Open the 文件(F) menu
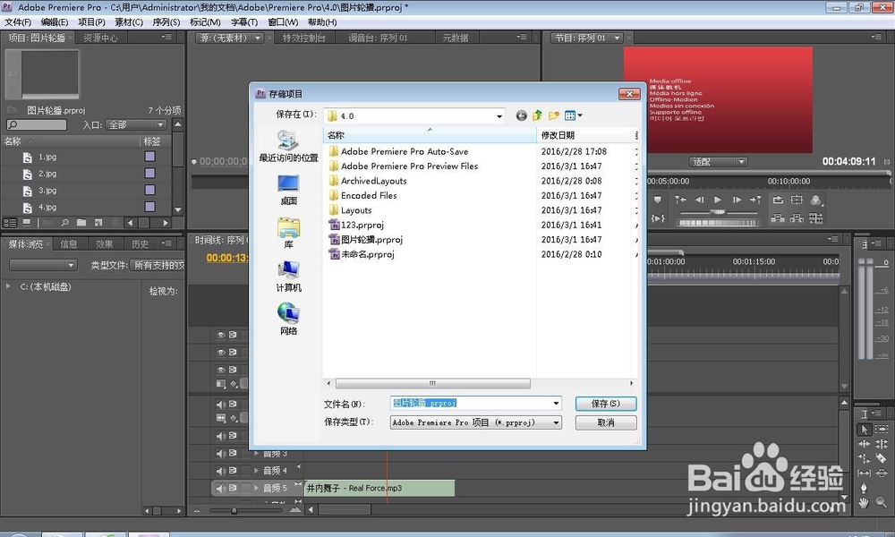 tap(18, 22)
